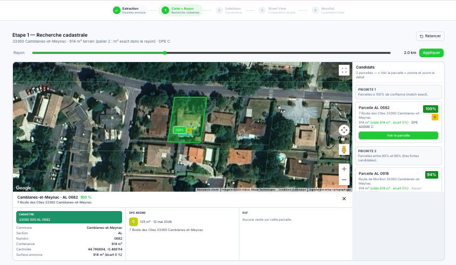Screen dimensions: 456x265
Task: Close the parcel detail panel
Action: point(344,199)
